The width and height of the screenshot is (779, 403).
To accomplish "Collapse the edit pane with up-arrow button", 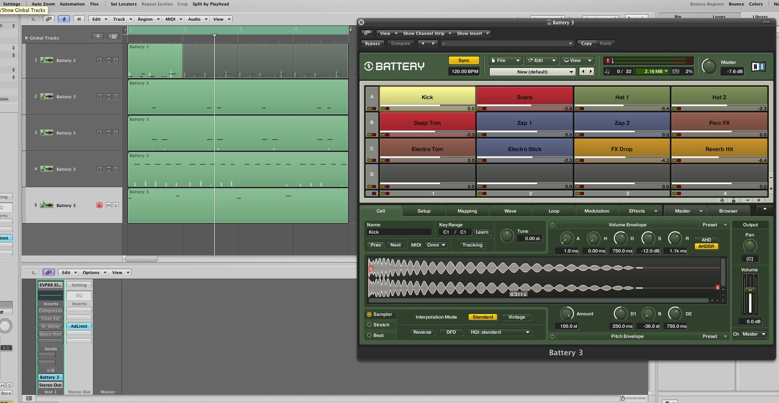I will point(765,209).
